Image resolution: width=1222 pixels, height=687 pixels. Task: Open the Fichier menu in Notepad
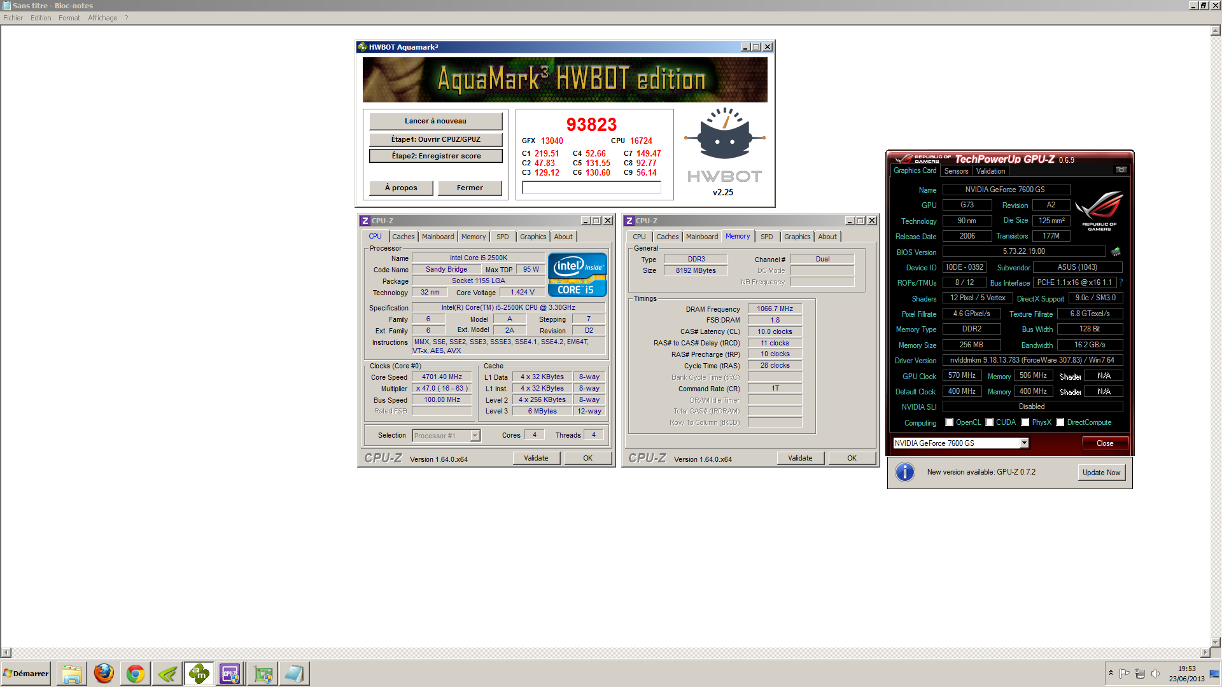tap(13, 18)
